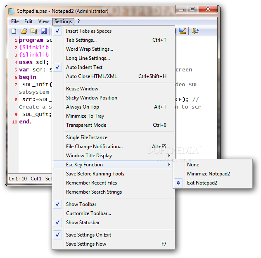Select Exit Notepad2 for Esc key
This screenshot has height=258, width=261.
[213, 183]
